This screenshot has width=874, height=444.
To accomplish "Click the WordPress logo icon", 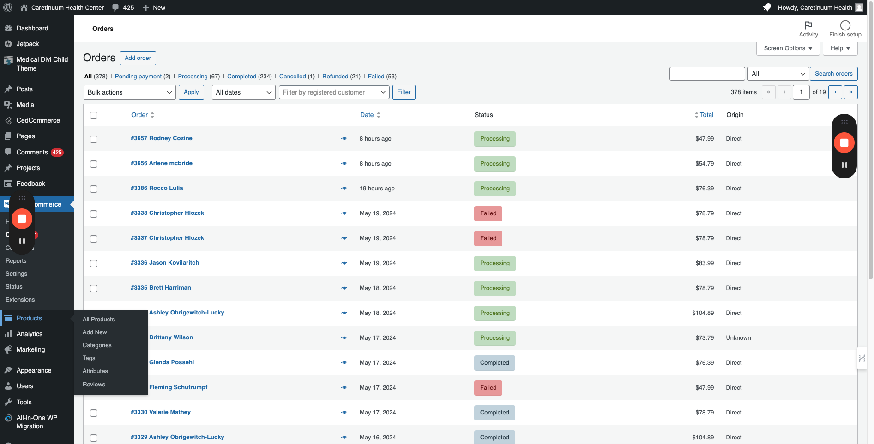I will point(8,7).
